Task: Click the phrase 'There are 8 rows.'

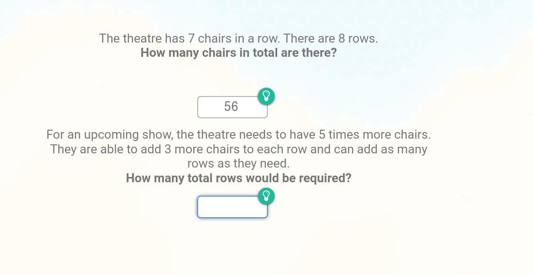Action: 330,38
